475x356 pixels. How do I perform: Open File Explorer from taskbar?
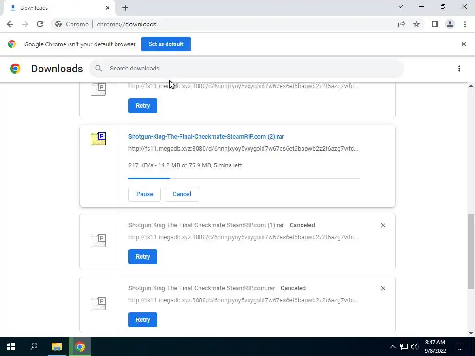pos(57,347)
